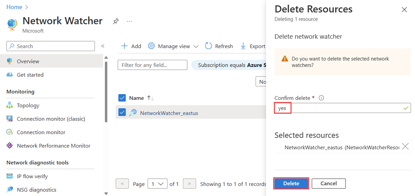The height and width of the screenshot is (196, 415).
Task: Open the page number dropdown
Action: pos(157,184)
